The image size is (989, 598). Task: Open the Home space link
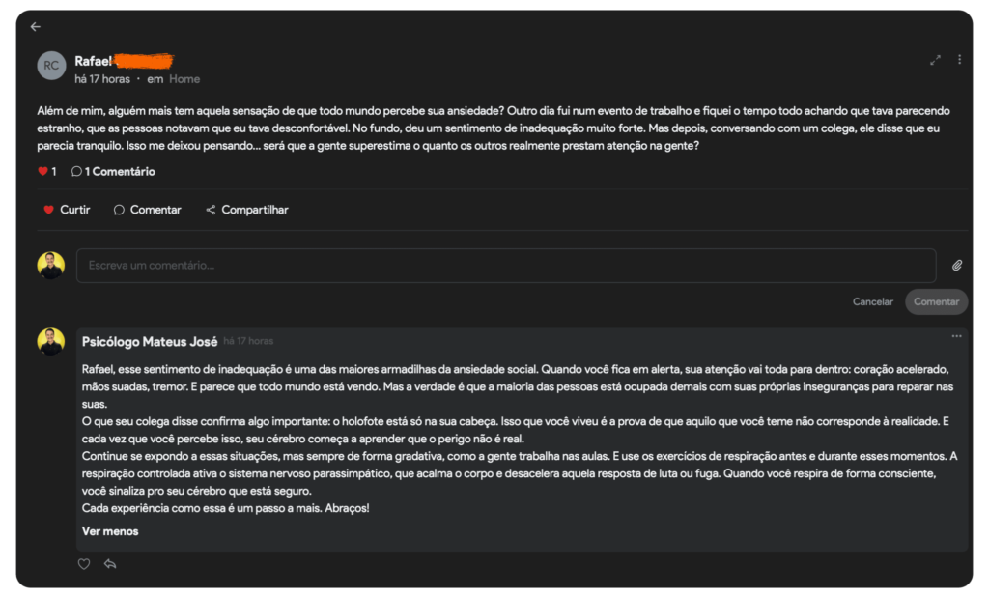coord(184,79)
